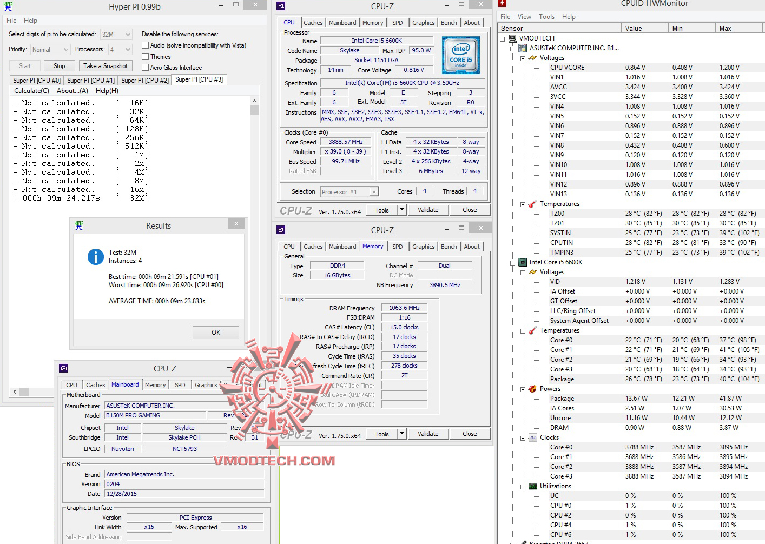Click the Hyper PI icon in Results title bar
The image size is (765, 544).
pos(79,225)
